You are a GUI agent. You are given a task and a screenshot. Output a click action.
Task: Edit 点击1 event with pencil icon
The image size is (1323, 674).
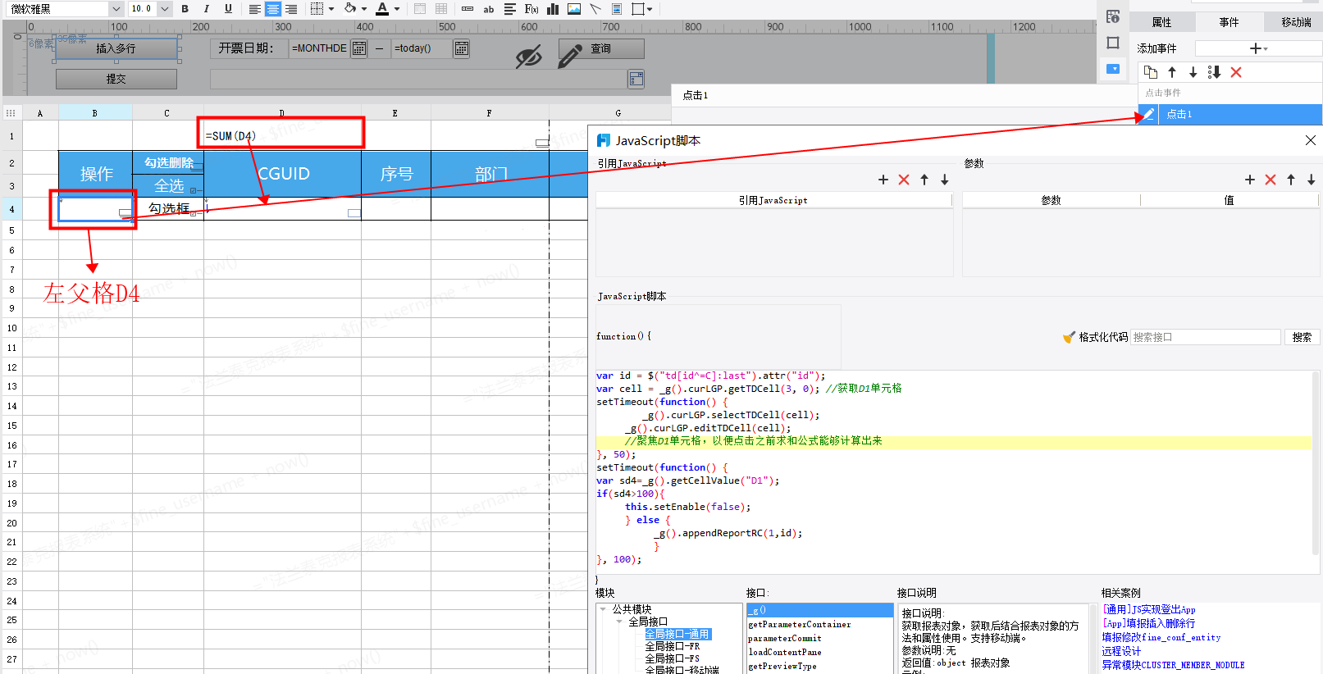pos(1148,114)
